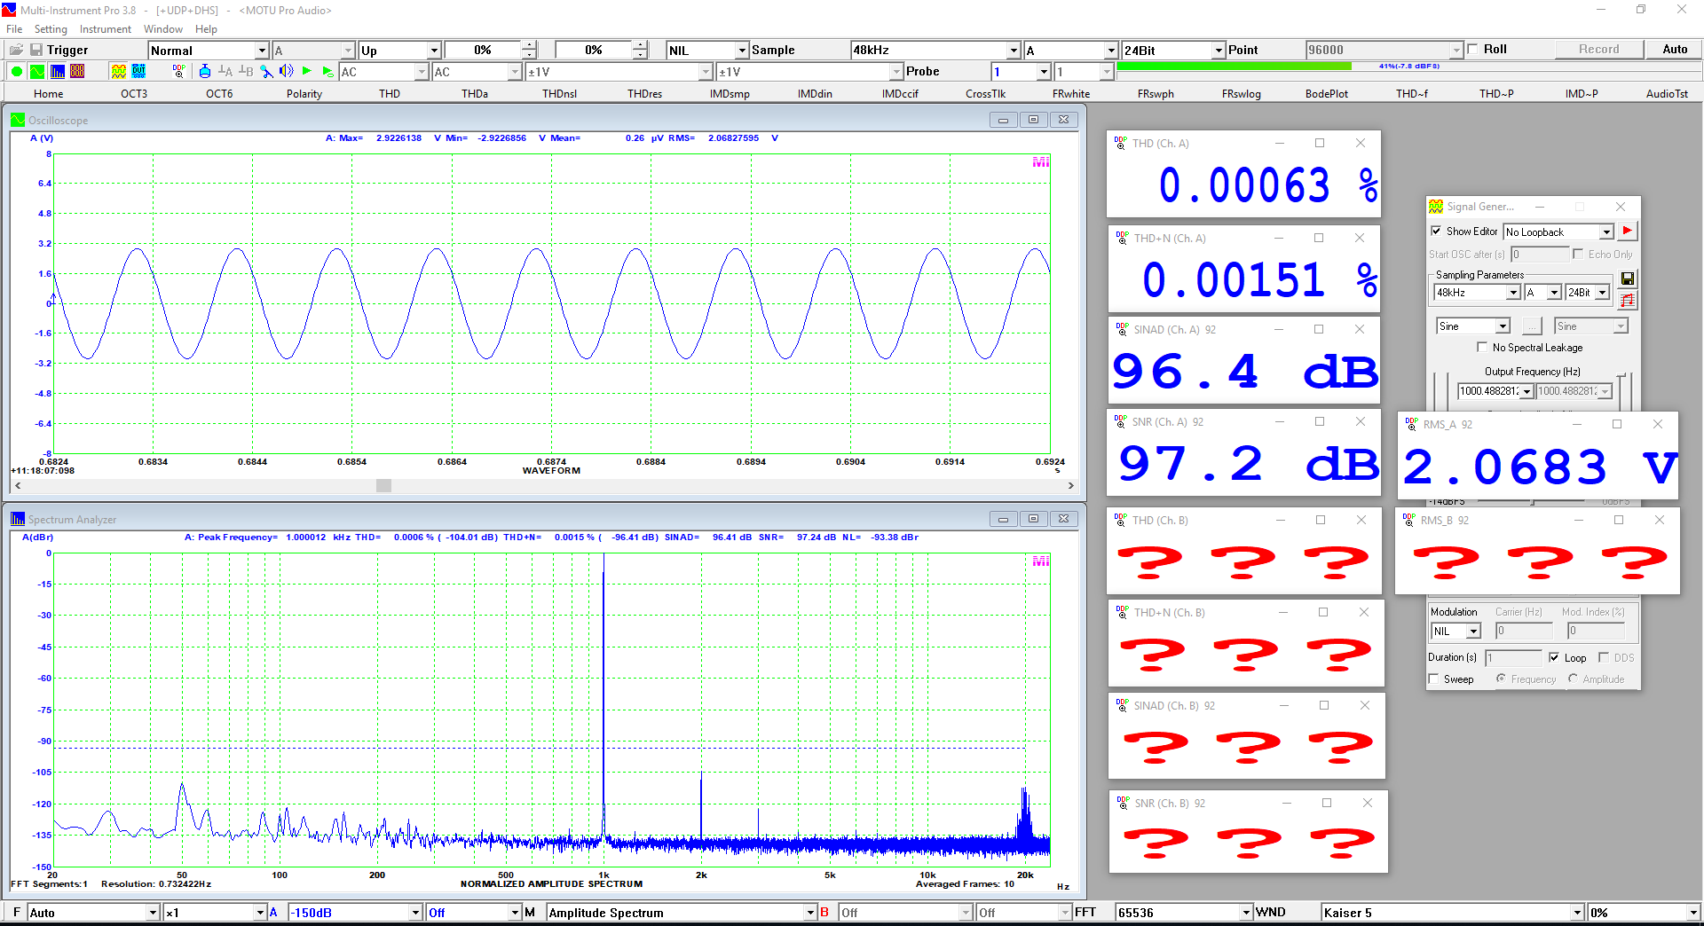1704x926 pixels.
Task: Toggle the Loop checkbox in Signal Generator
Action: pyautogui.click(x=1554, y=657)
